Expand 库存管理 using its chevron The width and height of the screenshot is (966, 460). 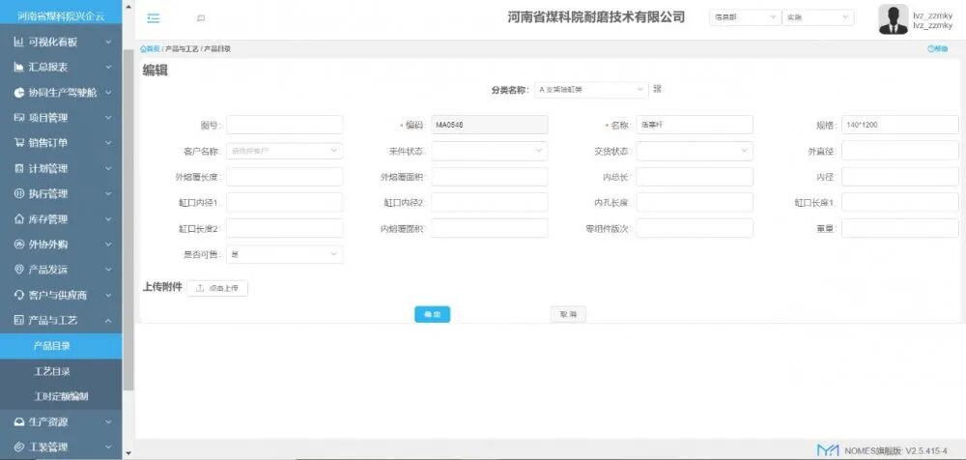point(108,219)
